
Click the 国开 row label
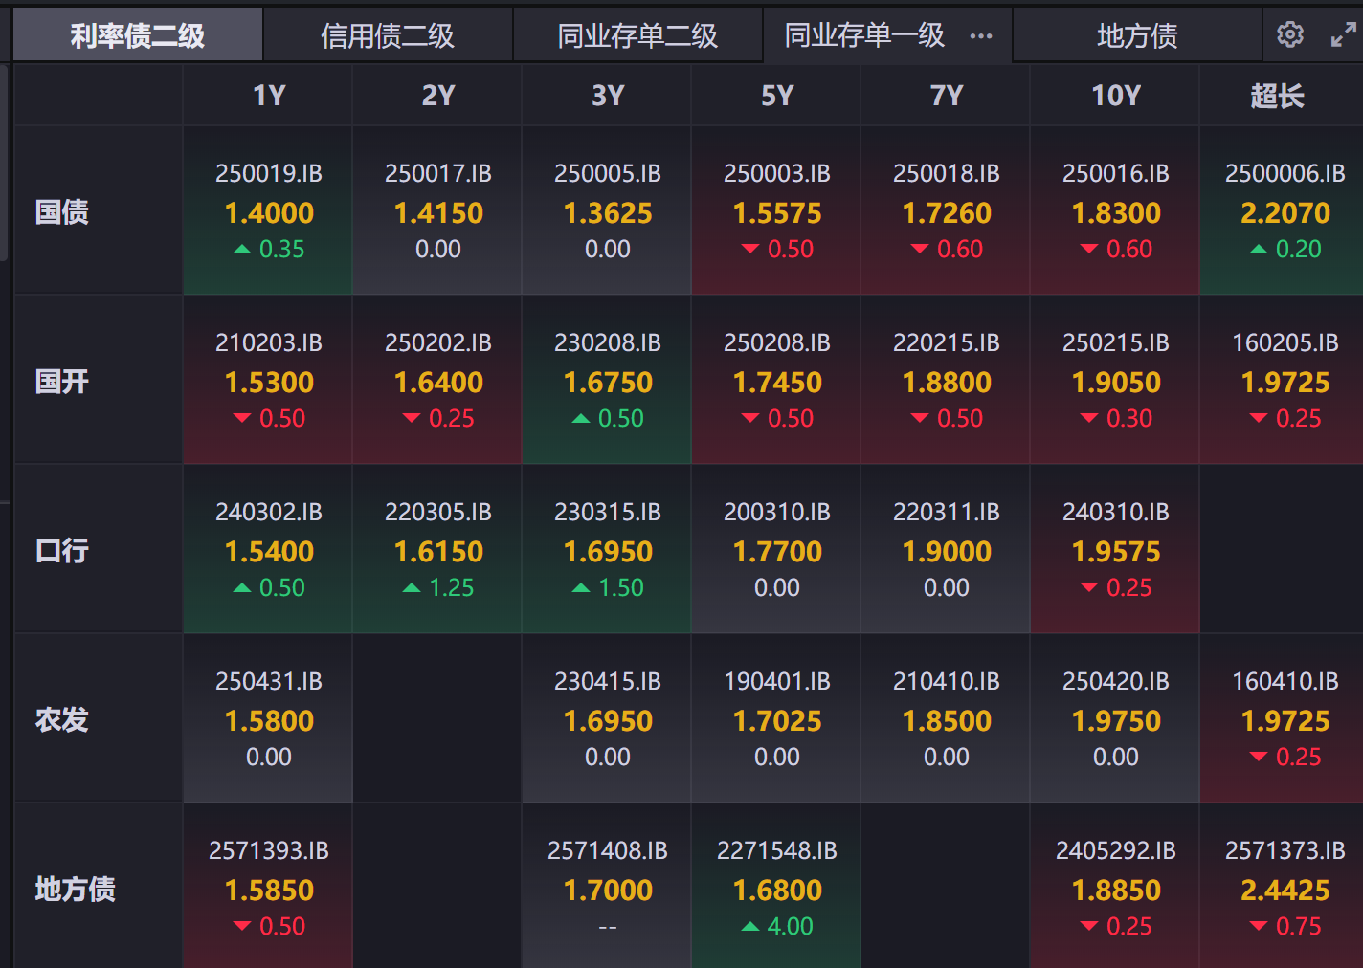click(x=62, y=381)
